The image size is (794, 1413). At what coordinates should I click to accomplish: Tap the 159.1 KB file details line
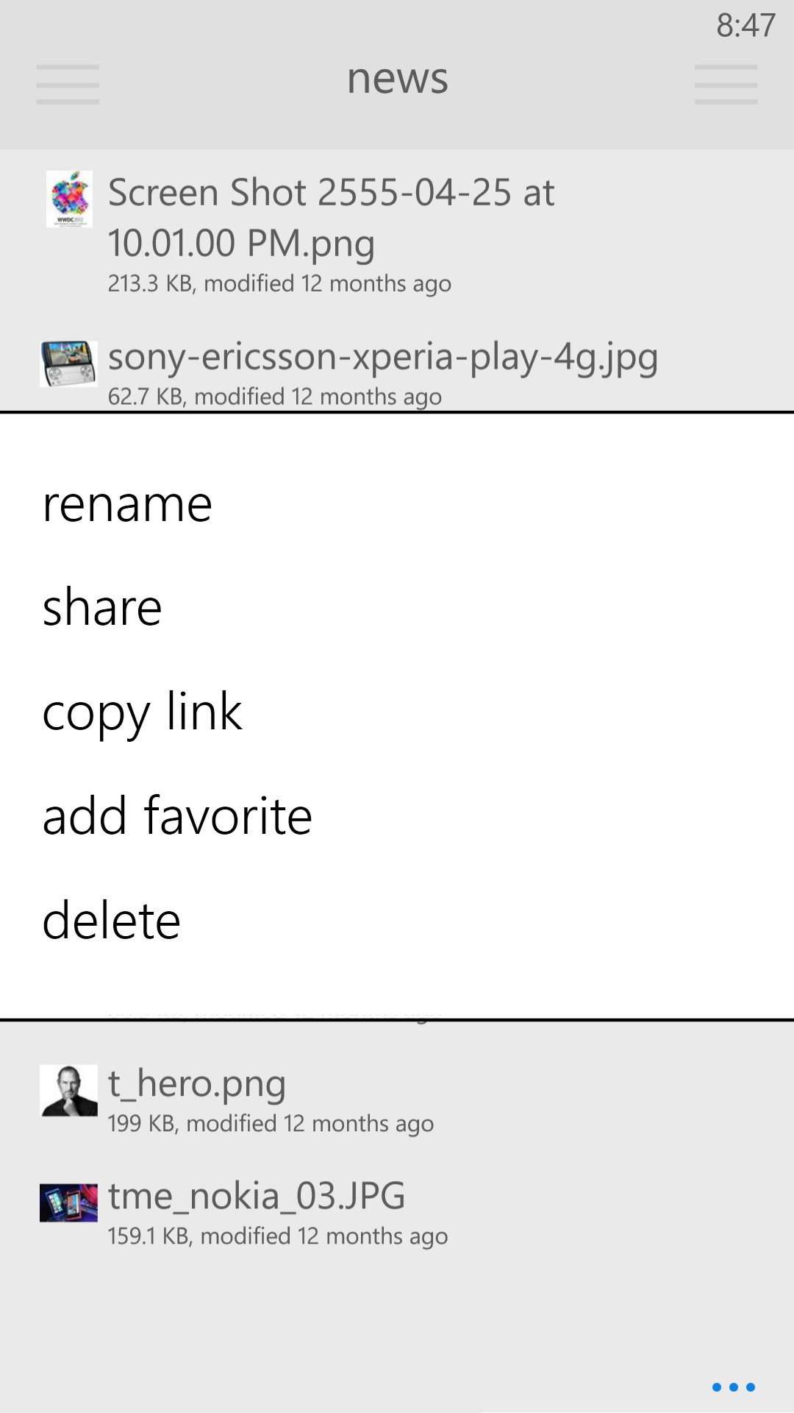[277, 1236]
